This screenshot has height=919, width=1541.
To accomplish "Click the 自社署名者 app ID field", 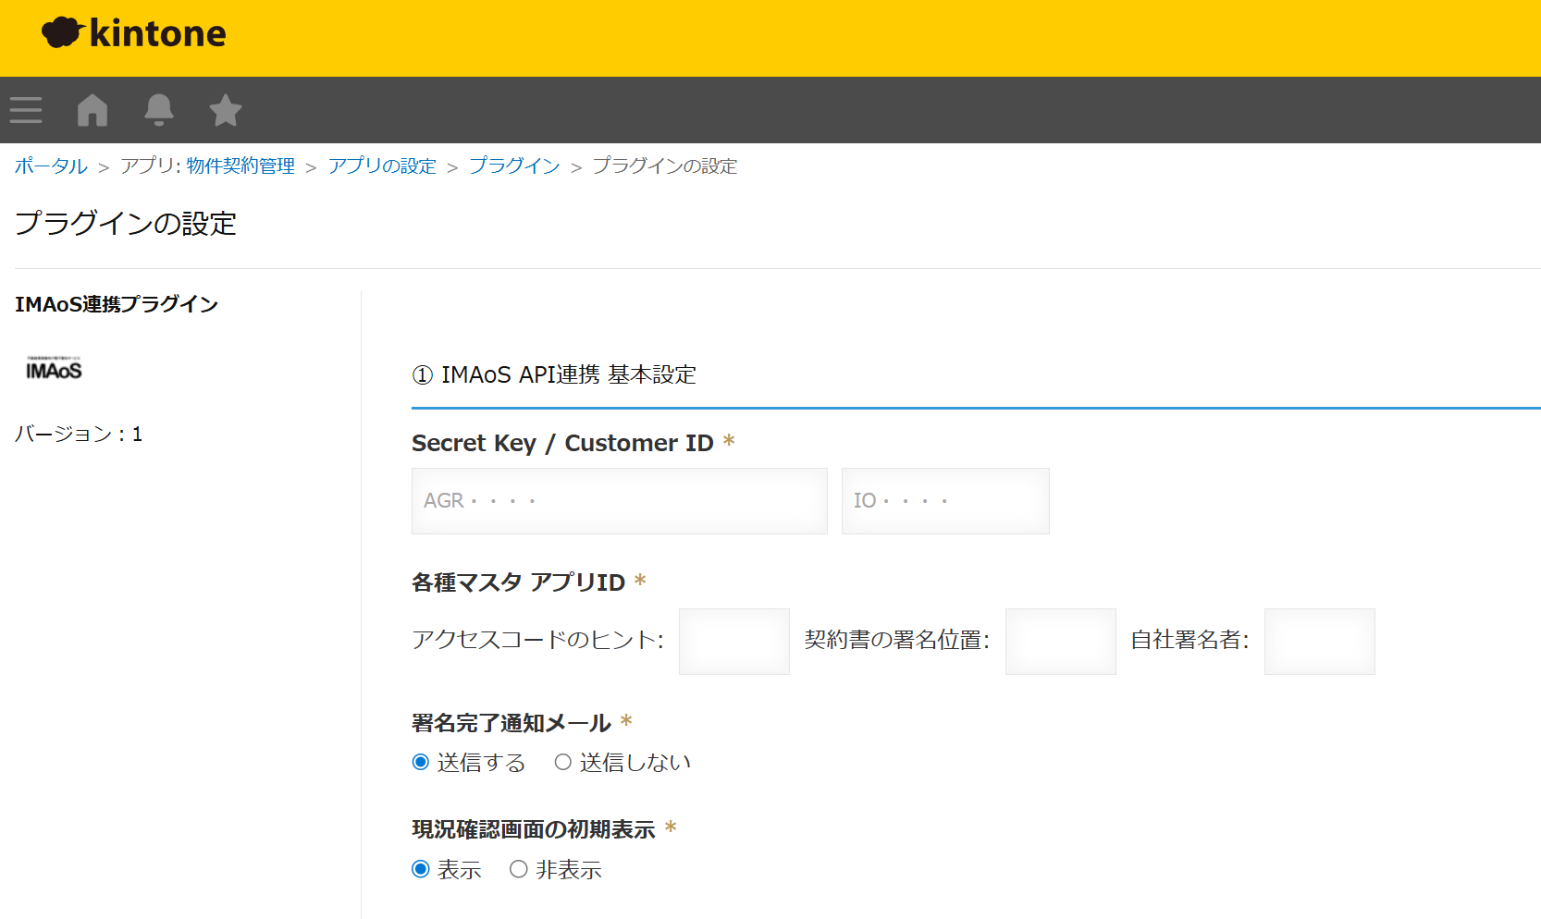I will tap(1319, 641).
